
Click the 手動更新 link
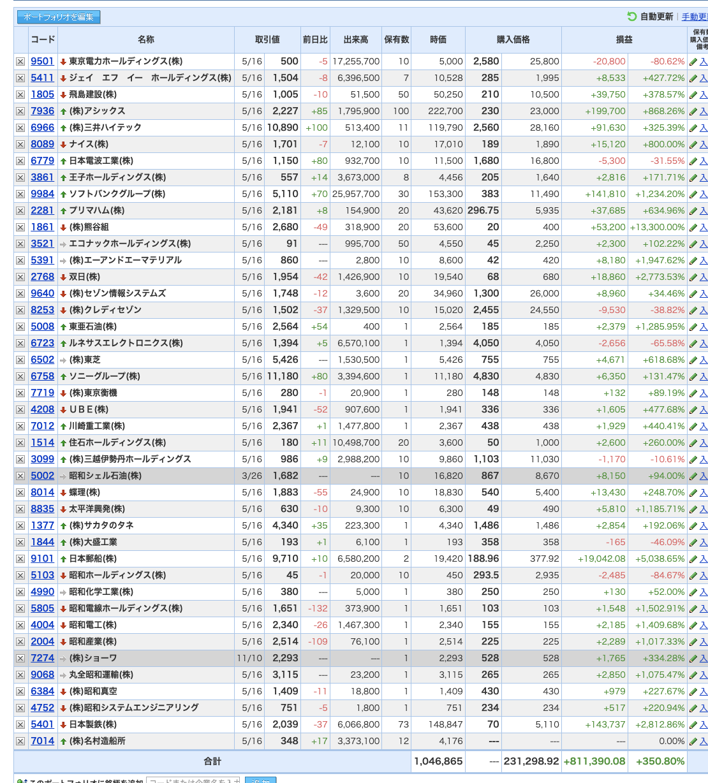(x=695, y=17)
